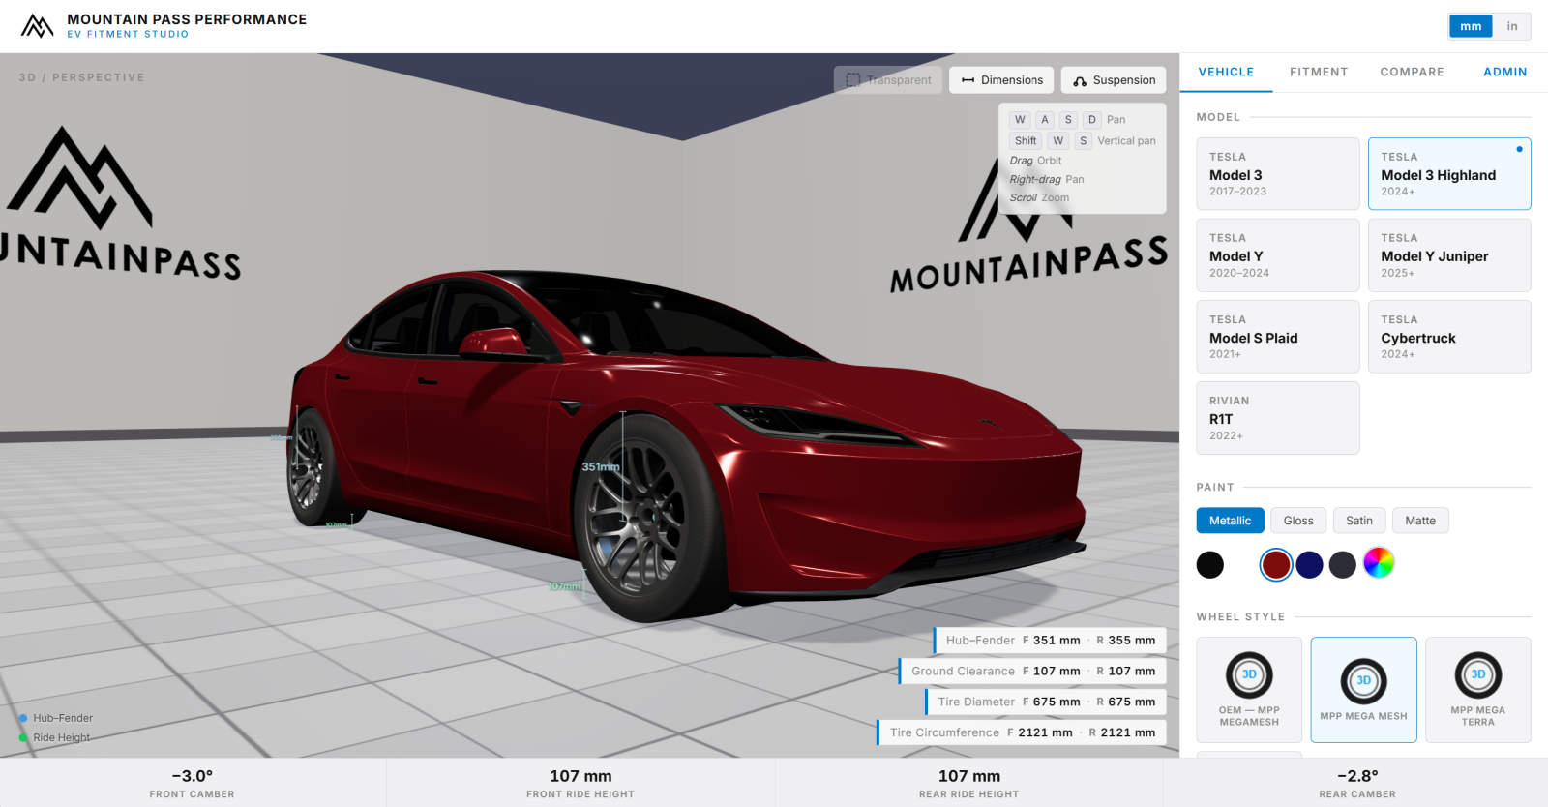
Task: Click the Front Camber −3.0° readout
Action: coord(193,783)
